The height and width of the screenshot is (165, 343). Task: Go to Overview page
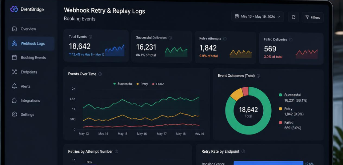(x=28, y=29)
